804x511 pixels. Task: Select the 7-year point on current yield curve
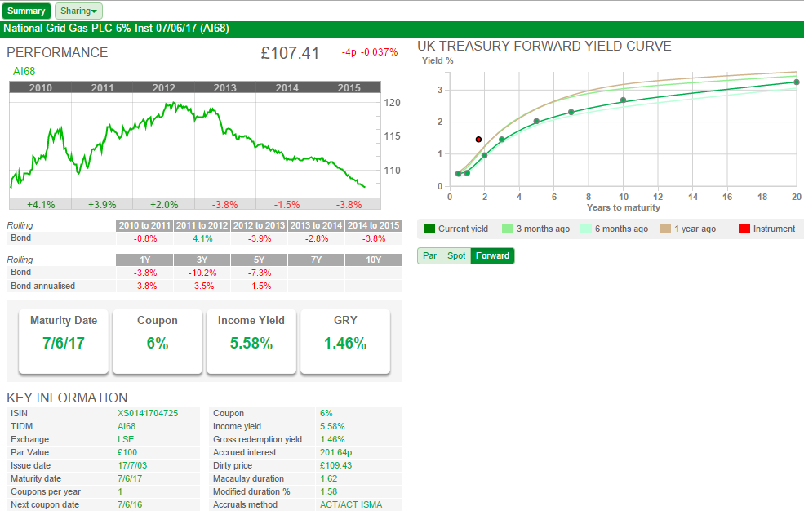[x=571, y=113]
